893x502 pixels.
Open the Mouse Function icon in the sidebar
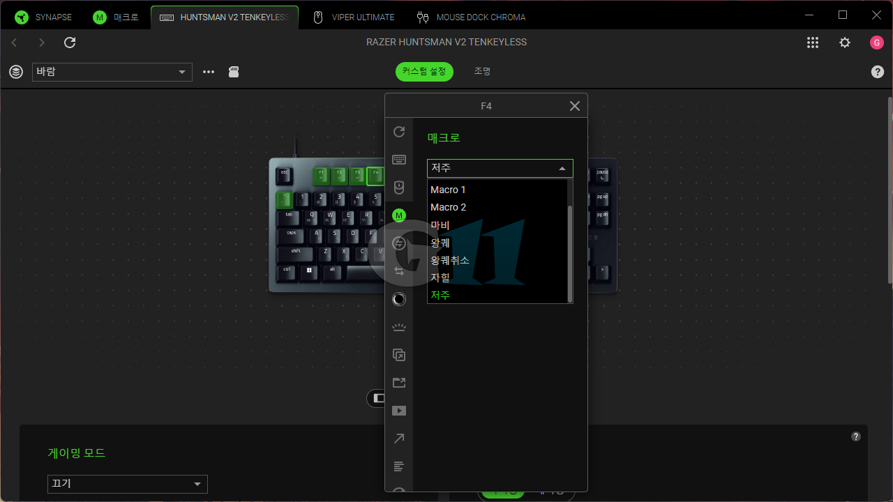[399, 188]
